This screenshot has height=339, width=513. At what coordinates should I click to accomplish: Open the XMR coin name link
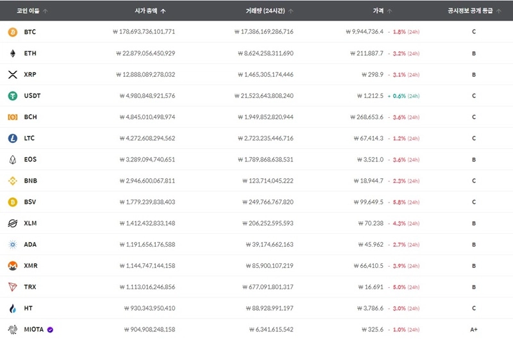[30, 266]
